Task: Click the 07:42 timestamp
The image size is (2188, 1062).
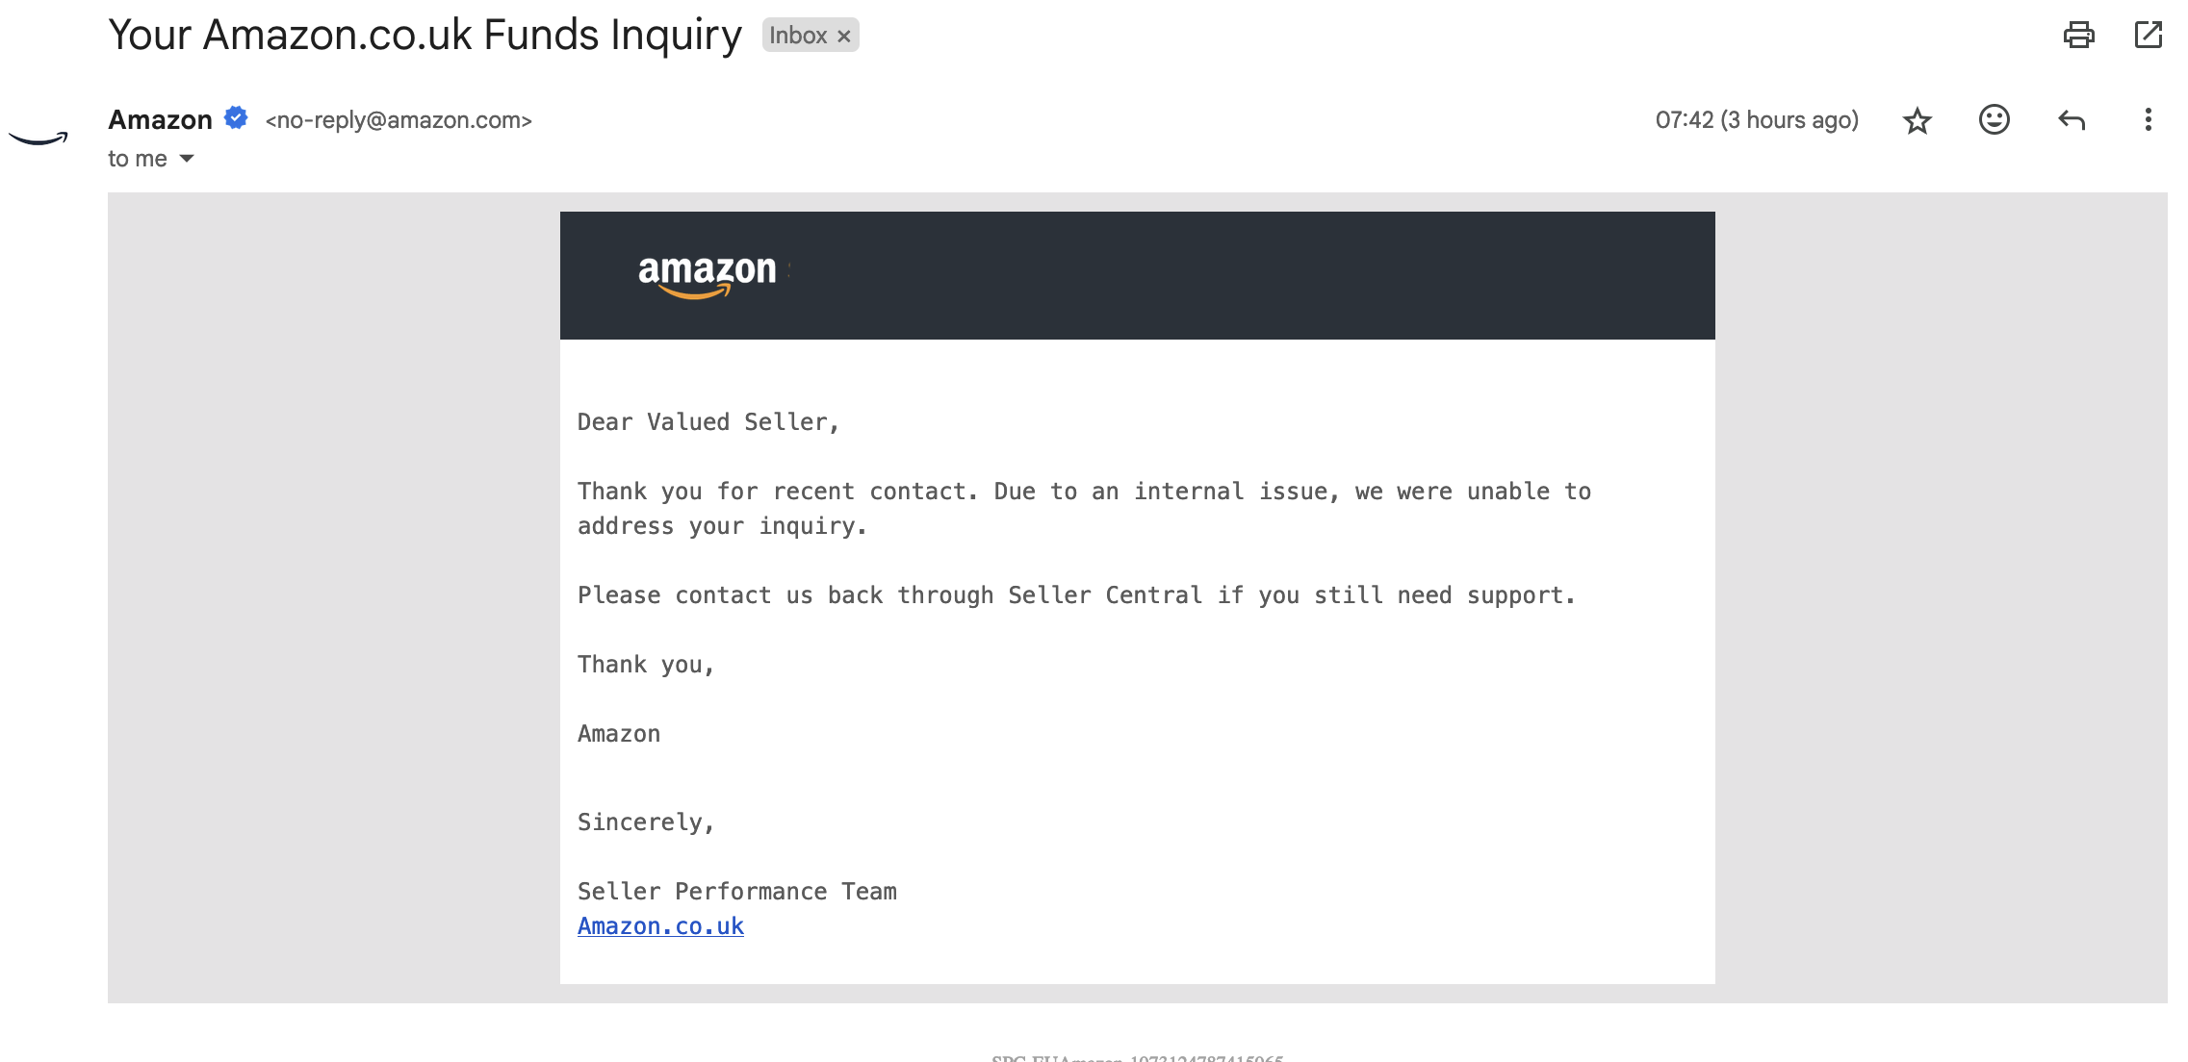Action: [1757, 120]
